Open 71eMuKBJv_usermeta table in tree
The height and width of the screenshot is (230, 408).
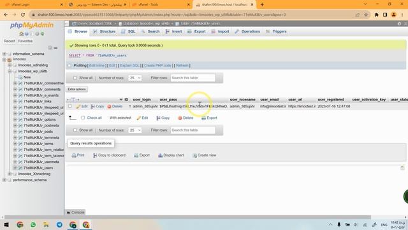click(41, 162)
